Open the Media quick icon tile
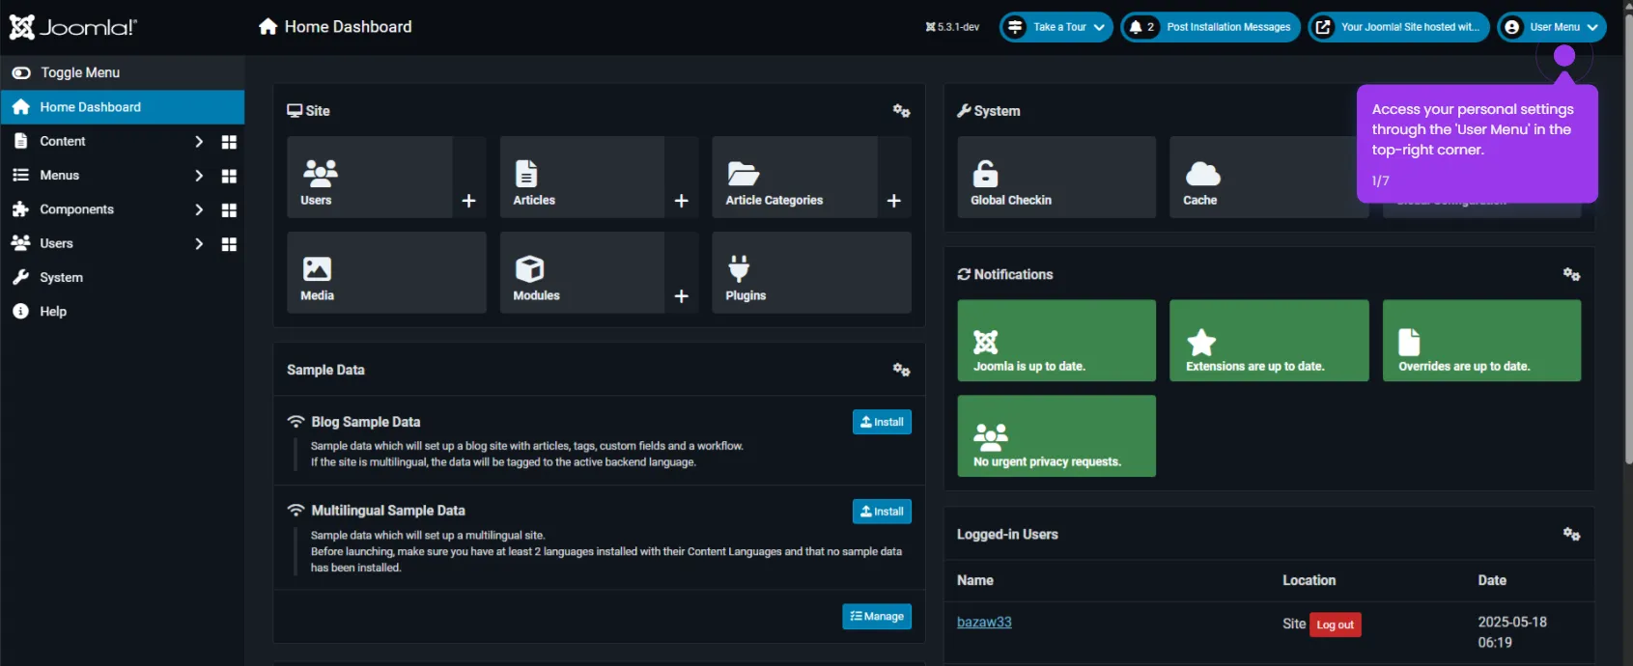1633x666 pixels. pyautogui.click(x=386, y=272)
